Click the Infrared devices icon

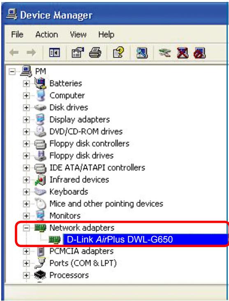[x=40, y=180]
